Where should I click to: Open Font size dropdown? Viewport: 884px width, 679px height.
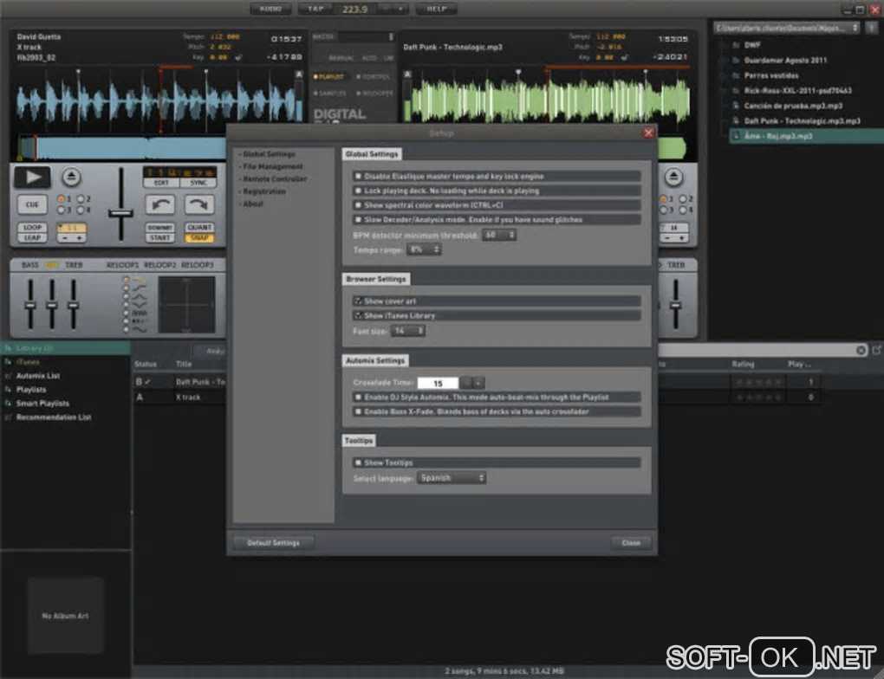click(x=407, y=331)
